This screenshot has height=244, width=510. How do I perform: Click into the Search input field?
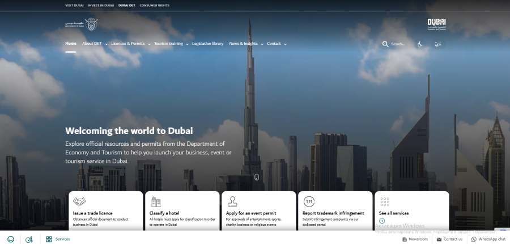[x=398, y=44]
